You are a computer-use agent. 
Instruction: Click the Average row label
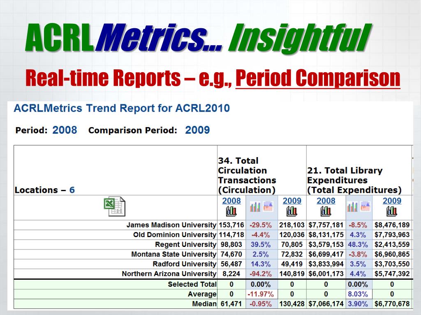click(202, 294)
